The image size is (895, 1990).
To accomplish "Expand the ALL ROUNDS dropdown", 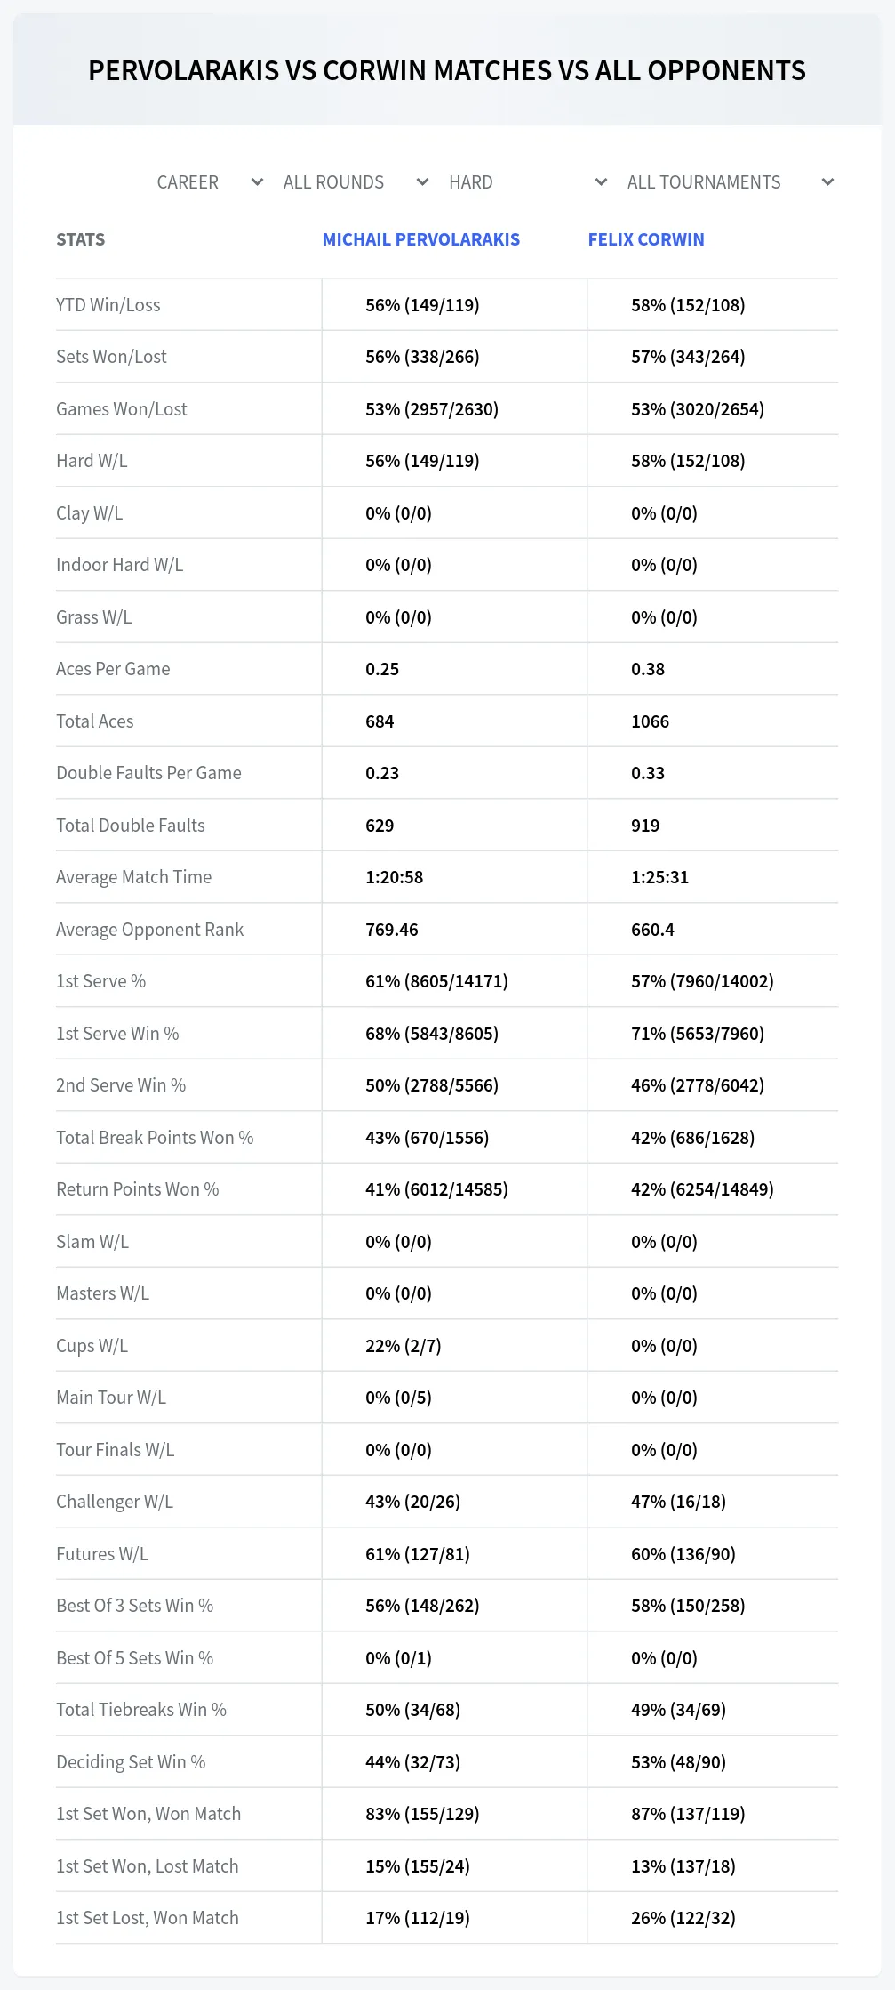I will 355,182.
